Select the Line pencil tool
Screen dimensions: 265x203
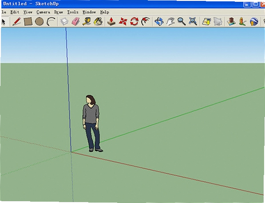16,22
